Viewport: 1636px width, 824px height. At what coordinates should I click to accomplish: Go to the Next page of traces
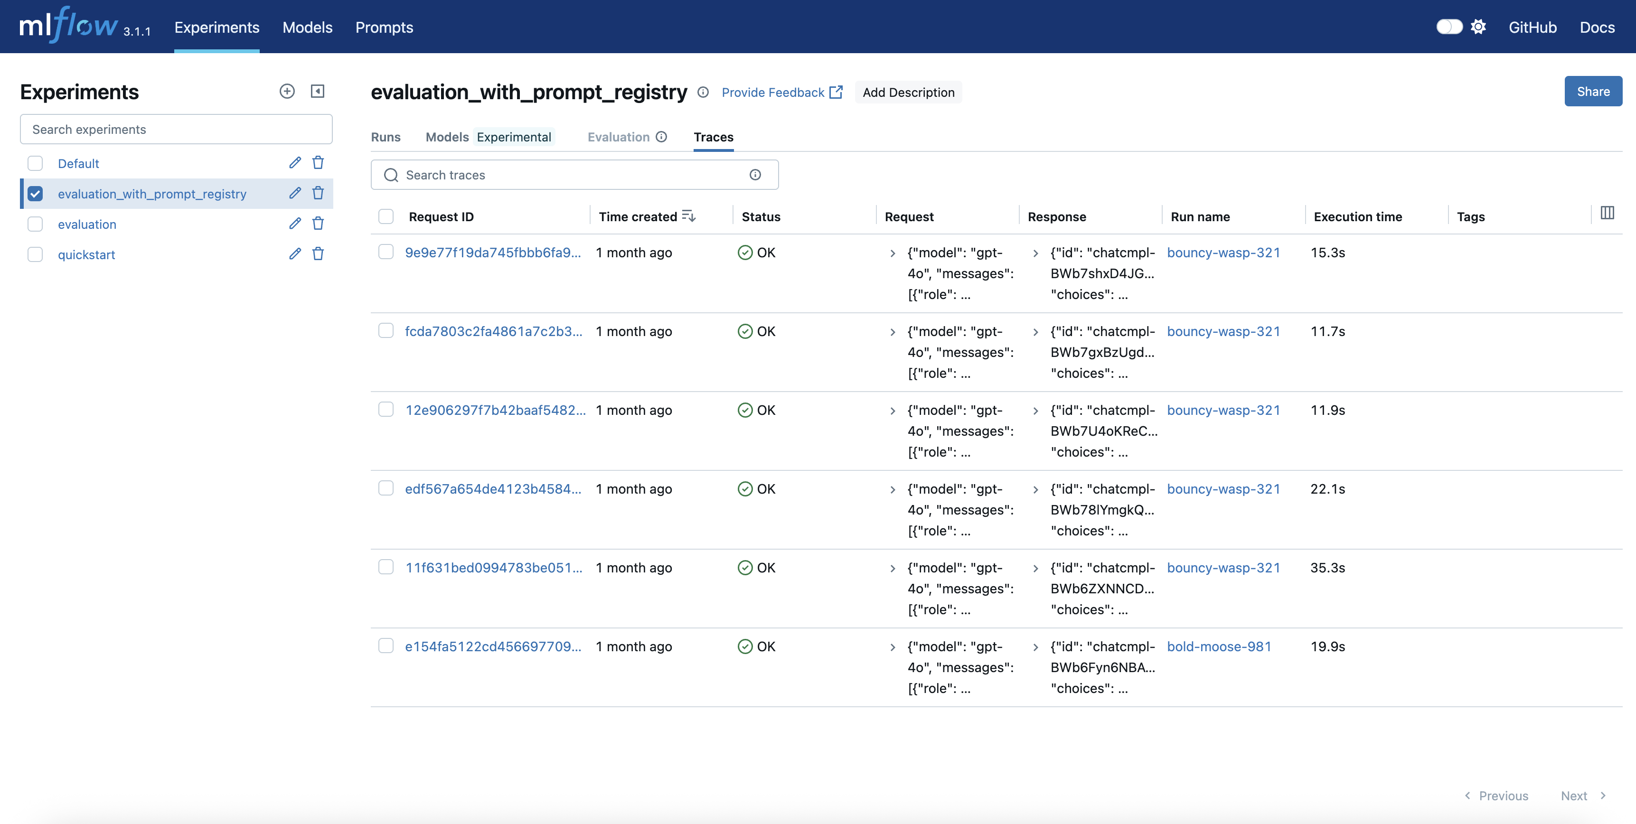1574,796
